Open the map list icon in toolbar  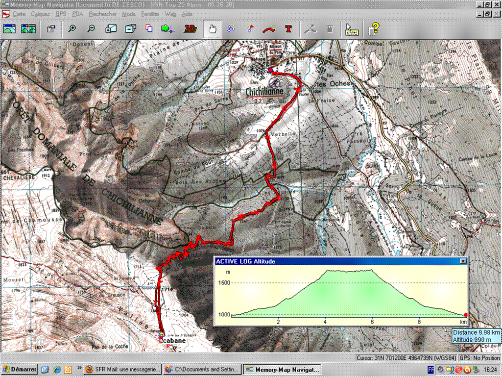9,29
